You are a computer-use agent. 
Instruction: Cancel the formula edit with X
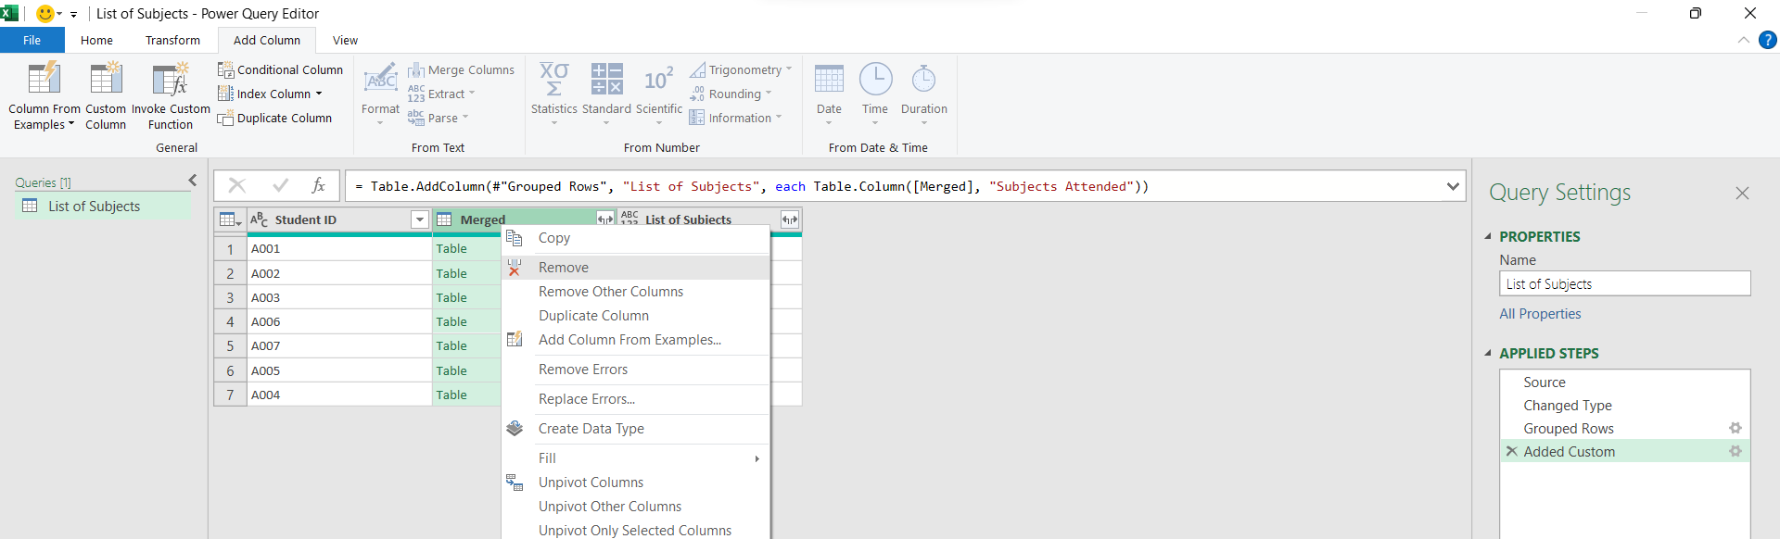coord(237,185)
